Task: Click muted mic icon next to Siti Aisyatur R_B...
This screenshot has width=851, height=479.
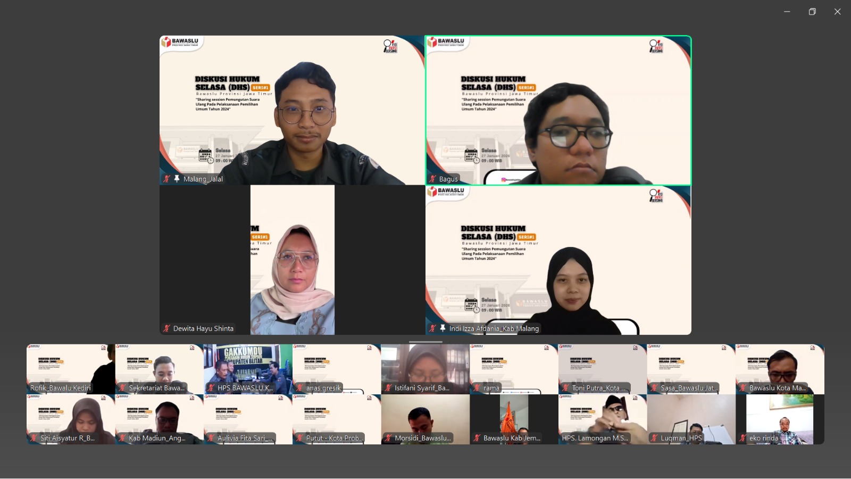Action: click(34, 438)
